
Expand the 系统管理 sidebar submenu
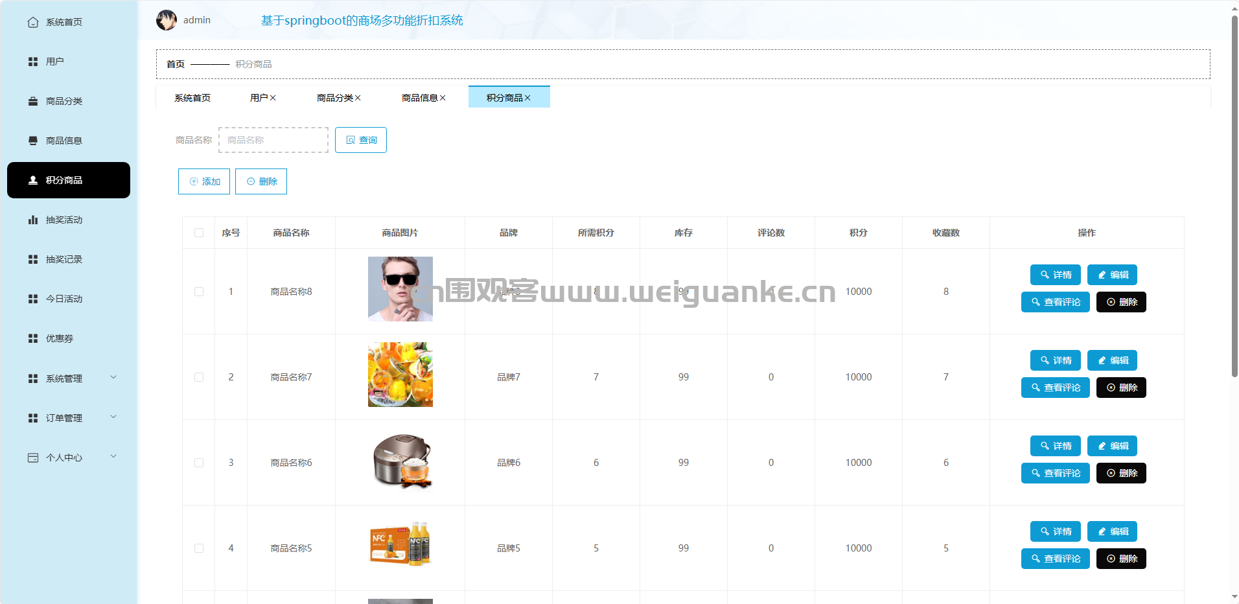click(113, 378)
